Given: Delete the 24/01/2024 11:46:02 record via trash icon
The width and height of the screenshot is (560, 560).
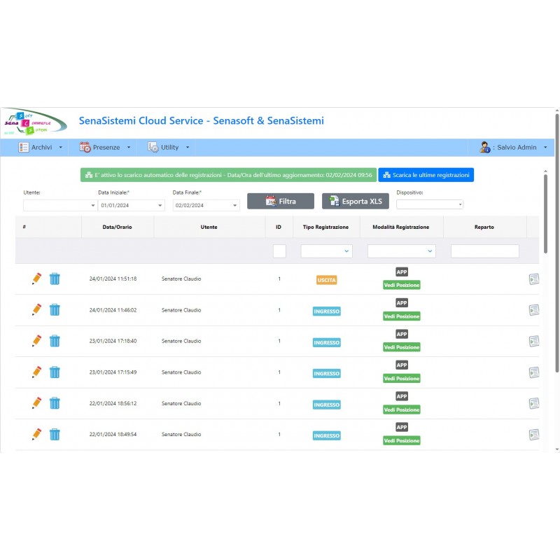Looking at the screenshot, I should coord(55,309).
